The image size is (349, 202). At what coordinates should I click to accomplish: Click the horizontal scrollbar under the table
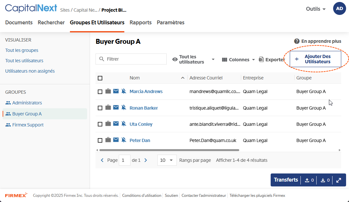pos(169,150)
